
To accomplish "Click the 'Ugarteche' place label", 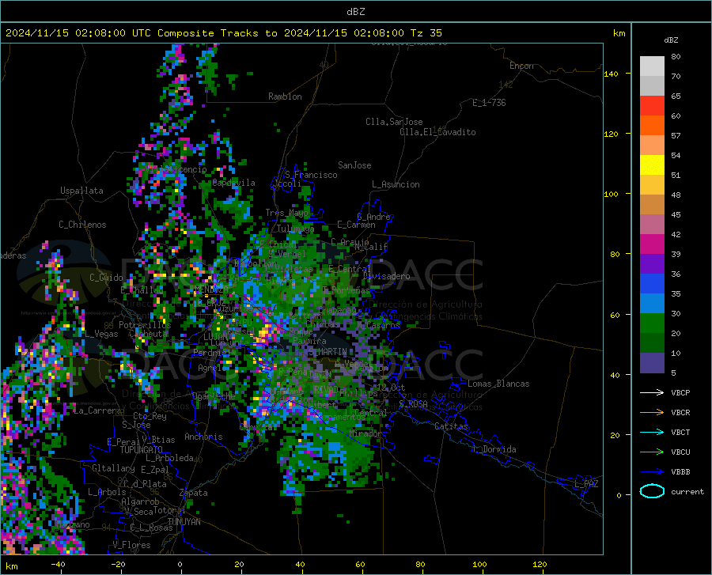I will coord(214,395).
